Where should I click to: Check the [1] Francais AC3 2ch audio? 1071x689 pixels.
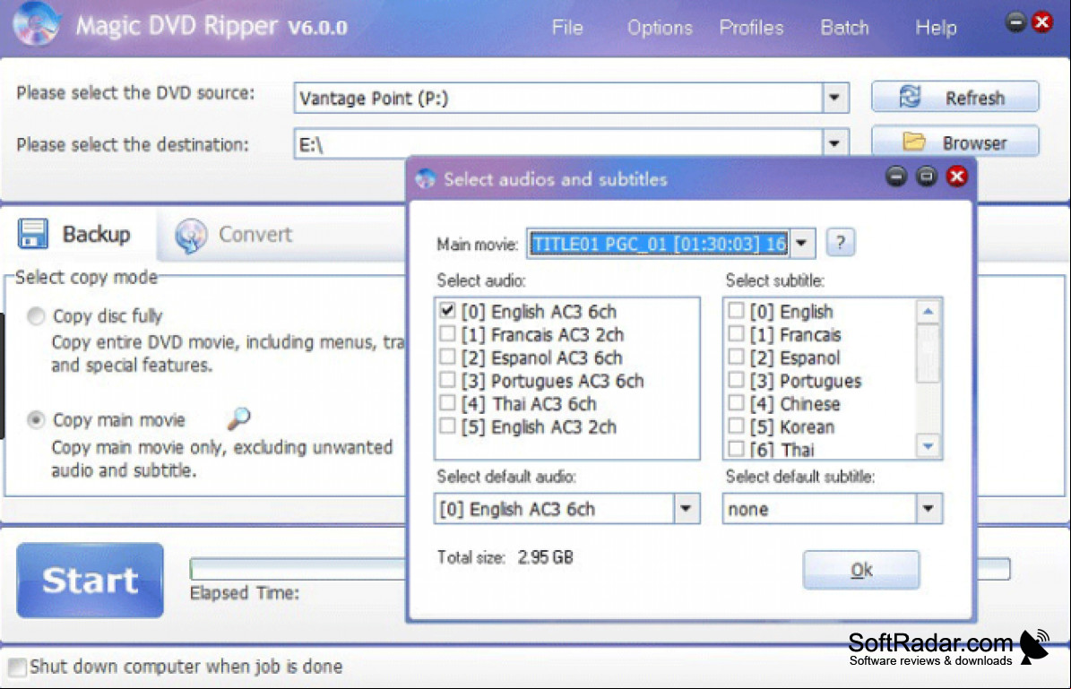click(447, 334)
